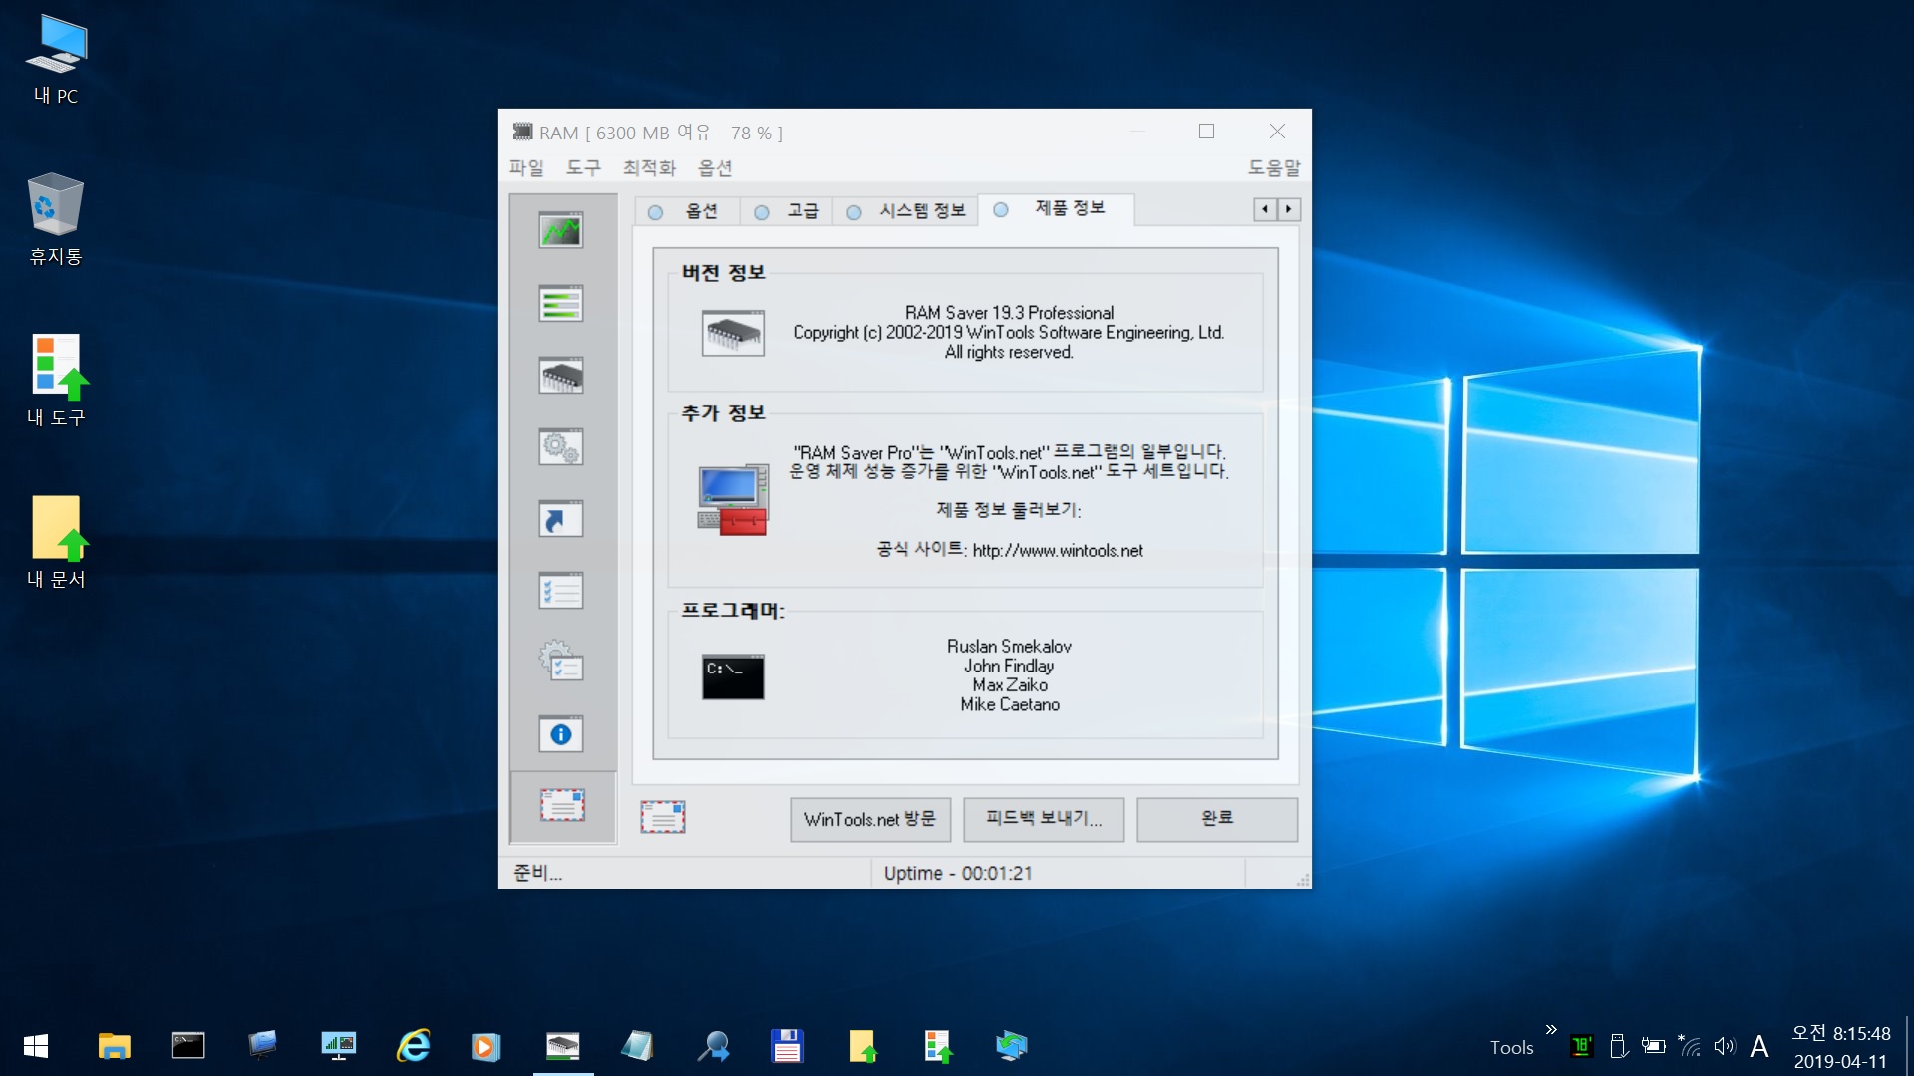The height and width of the screenshot is (1076, 1914).
Task: Expand the Tools toolbar chevron in taskbar
Action: click(x=1551, y=1030)
